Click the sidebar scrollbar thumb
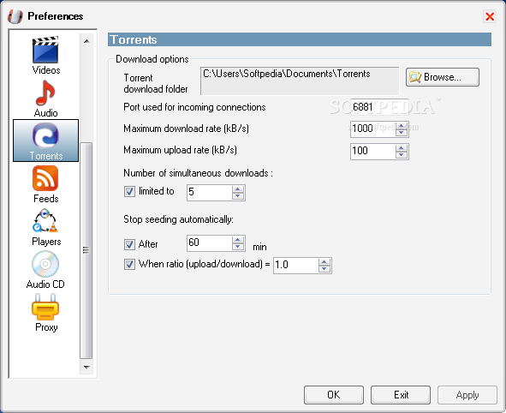The height and width of the screenshot is (413, 506). 86,250
